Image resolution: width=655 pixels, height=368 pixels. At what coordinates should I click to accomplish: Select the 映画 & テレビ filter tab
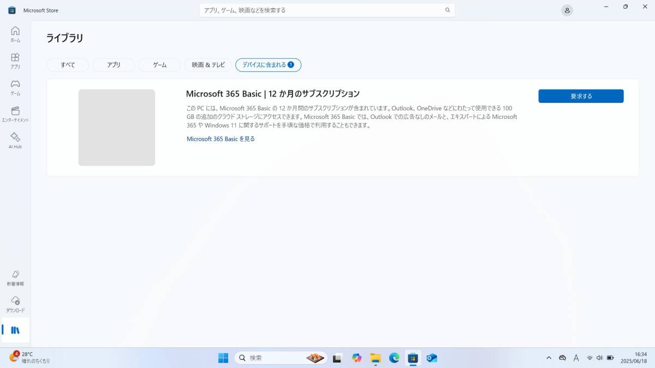point(208,65)
